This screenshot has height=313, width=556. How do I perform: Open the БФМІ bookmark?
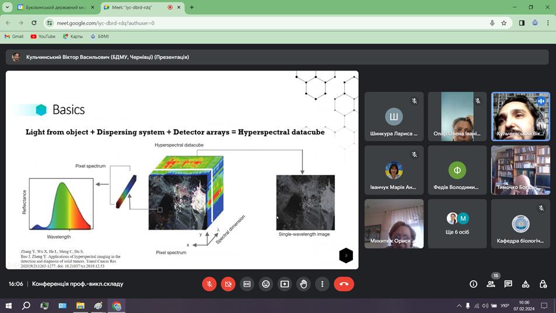100,37
